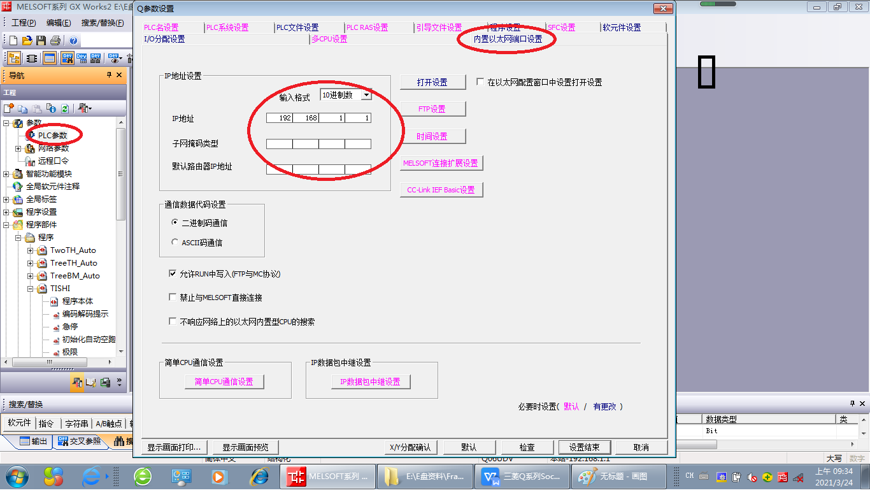
Task: Click the 打开设置 button
Action: (432, 82)
